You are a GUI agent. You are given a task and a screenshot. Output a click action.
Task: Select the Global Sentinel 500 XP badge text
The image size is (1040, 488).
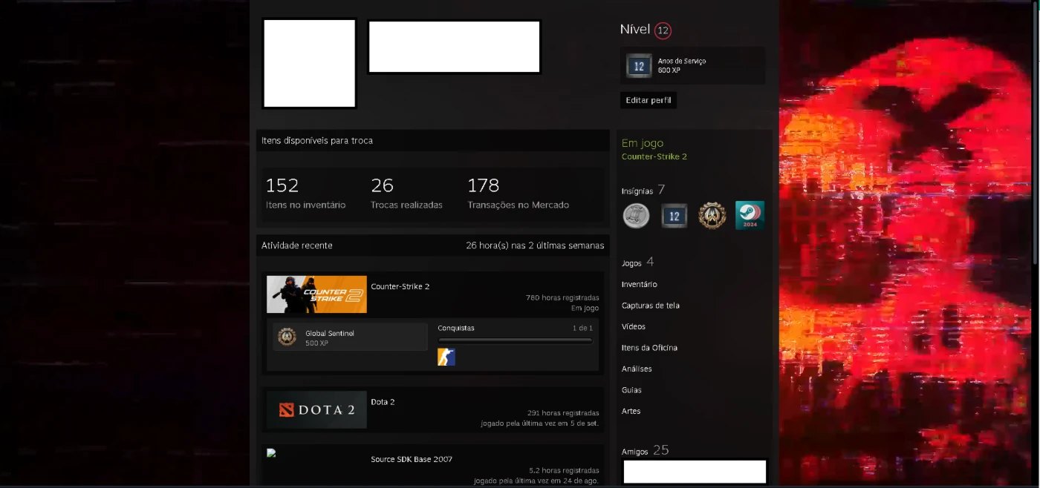point(330,338)
